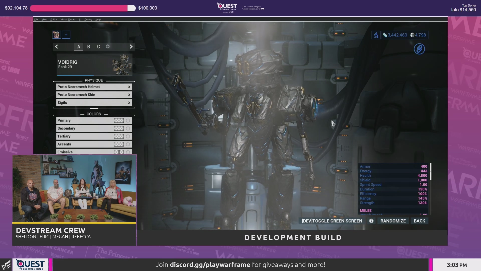This screenshot has height=271, width=481.
Task: Click the discord.gg/playwarframe ticker text
Action: tap(210, 265)
